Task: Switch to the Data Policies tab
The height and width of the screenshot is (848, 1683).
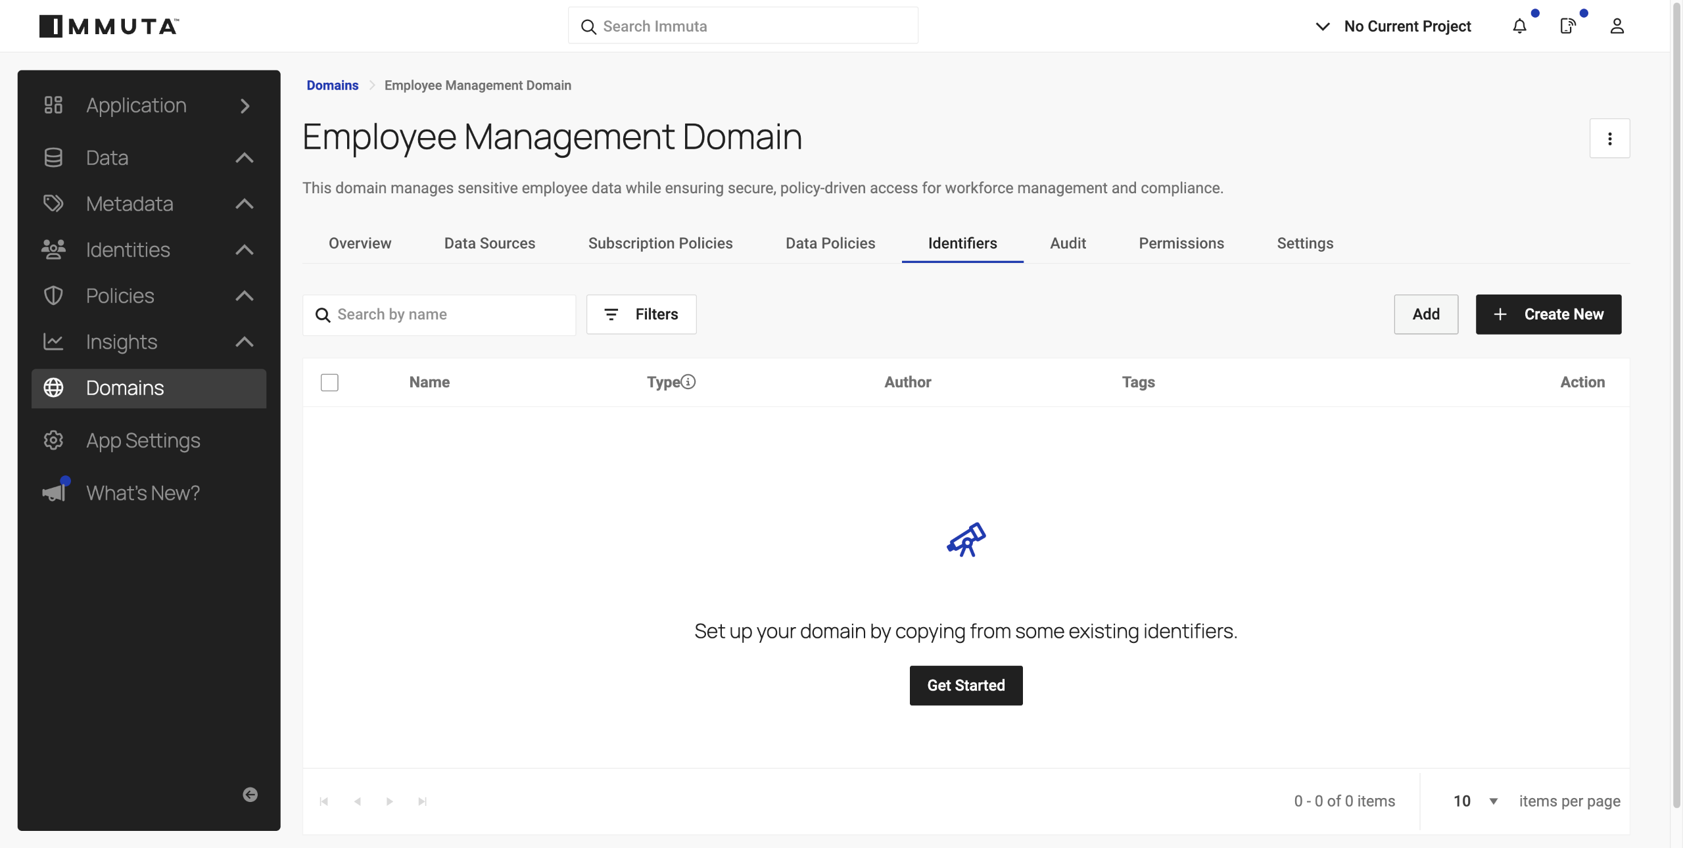Action: (x=830, y=243)
